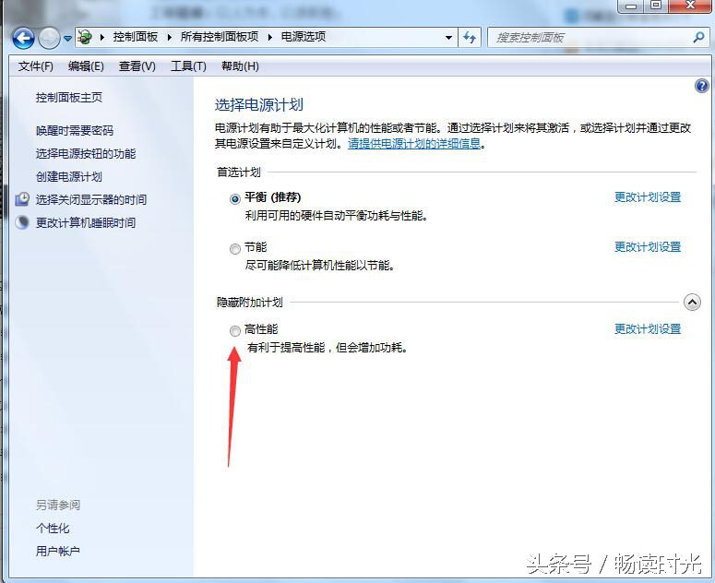Open 选择电源按钮的功能
This screenshot has height=583, width=715.
click(x=86, y=154)
